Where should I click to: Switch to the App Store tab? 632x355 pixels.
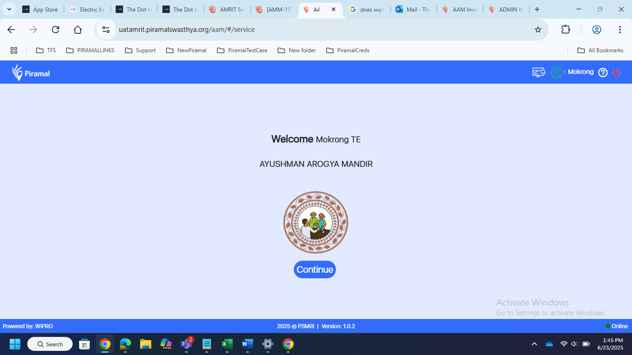(x=40, y=9)
